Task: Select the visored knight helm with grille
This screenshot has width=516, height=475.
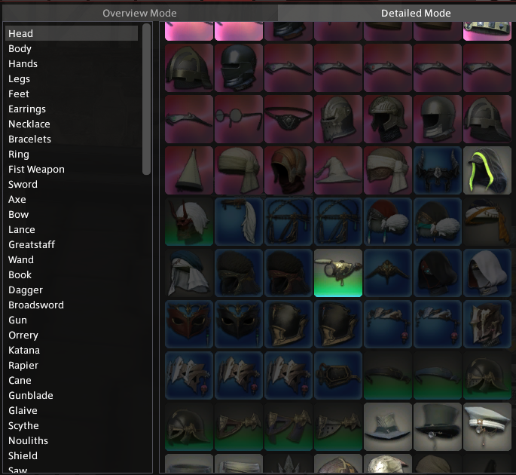Action: tap(338, 119)
